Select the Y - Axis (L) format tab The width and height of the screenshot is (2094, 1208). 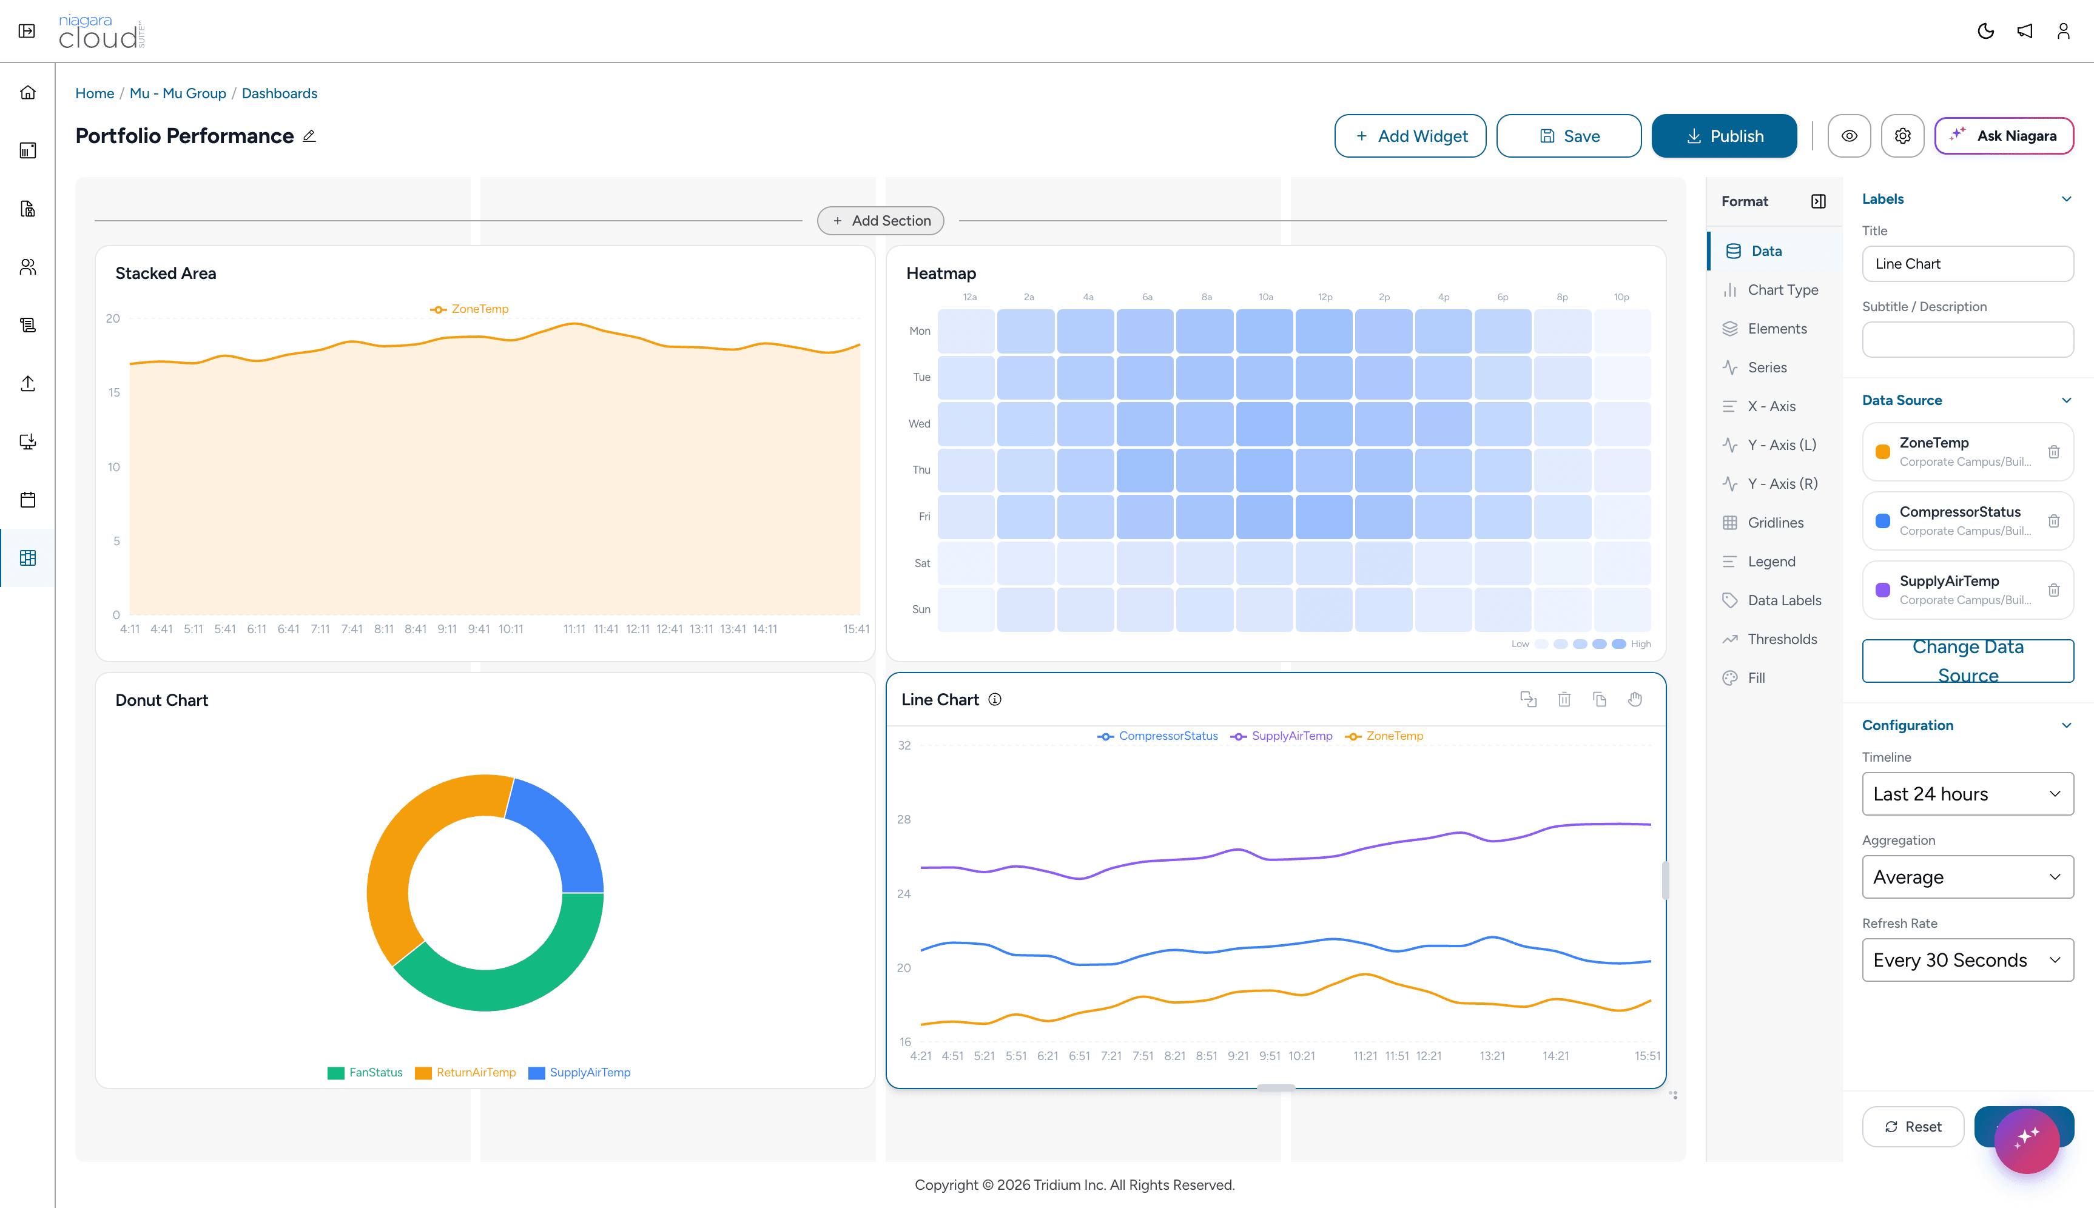point(1774,446)
